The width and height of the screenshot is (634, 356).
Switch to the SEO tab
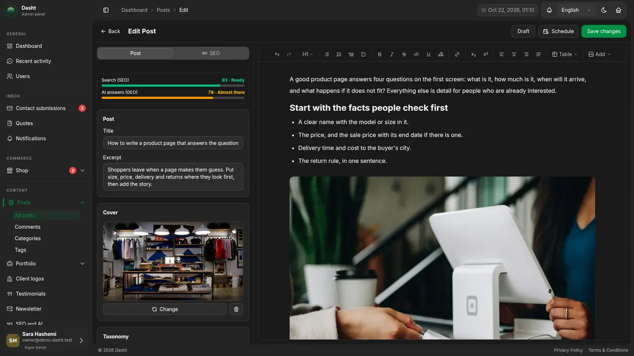[x=211, y=53]
